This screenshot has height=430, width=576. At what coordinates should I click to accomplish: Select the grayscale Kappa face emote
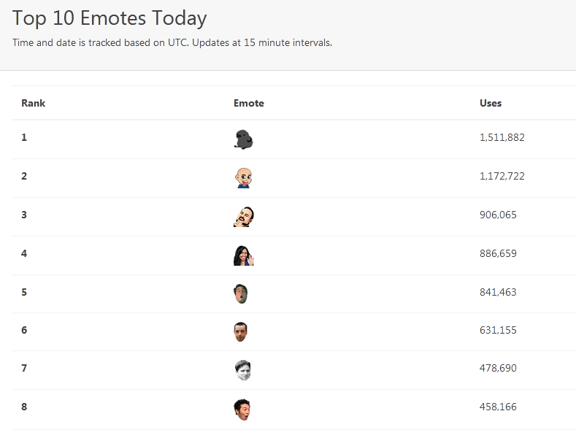point(243,370)
